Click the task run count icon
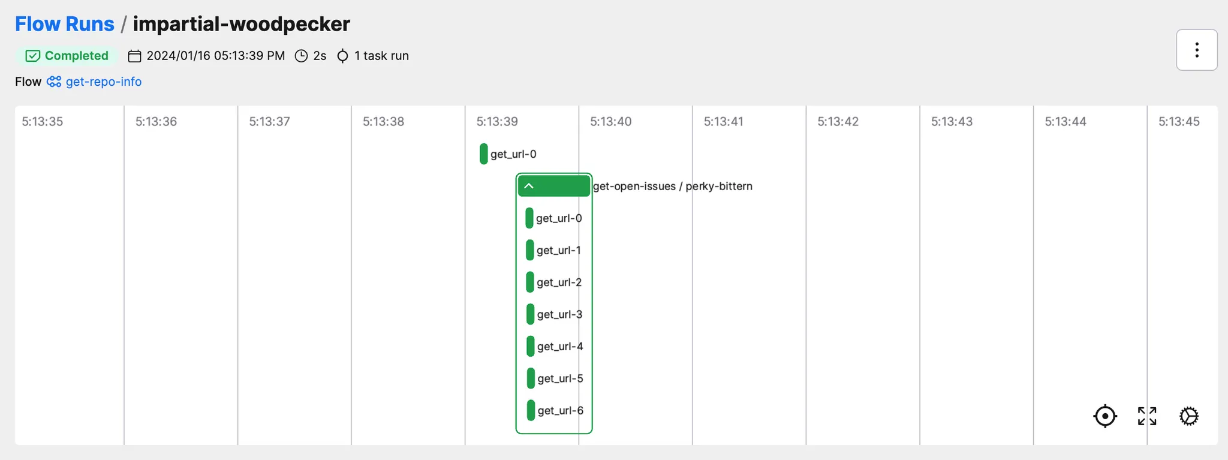Screen dimensions: 1228x460 pyautogui.click(x=342, y=56)
